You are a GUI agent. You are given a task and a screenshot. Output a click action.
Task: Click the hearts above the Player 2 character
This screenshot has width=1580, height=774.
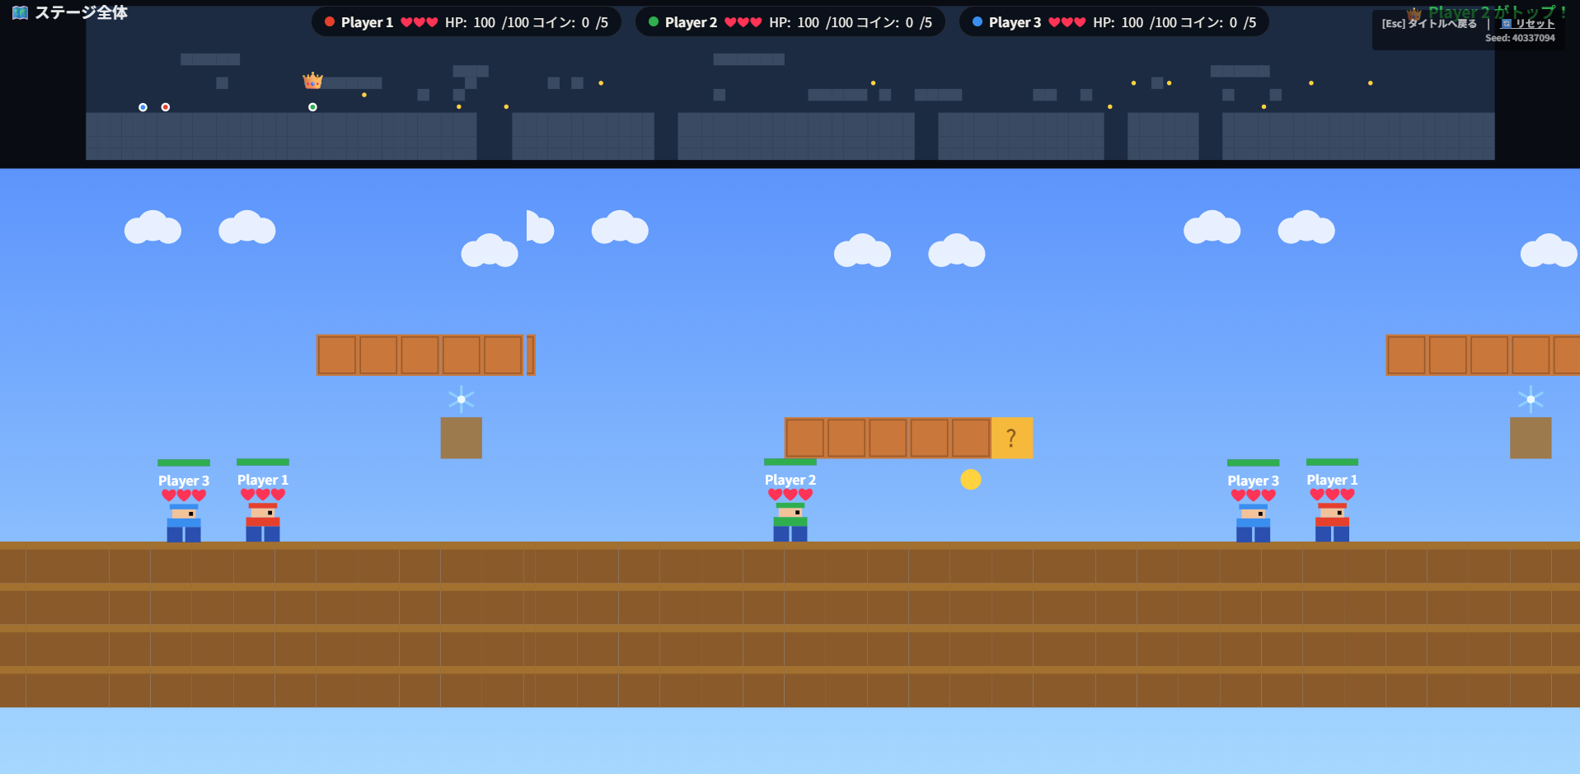[790, 495]
